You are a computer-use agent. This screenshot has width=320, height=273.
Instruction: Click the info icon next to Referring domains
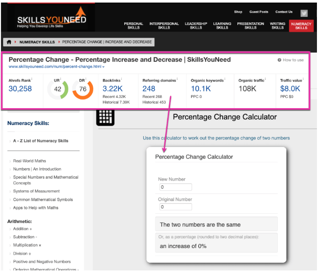pyautogui.click(x=177, y=79)
